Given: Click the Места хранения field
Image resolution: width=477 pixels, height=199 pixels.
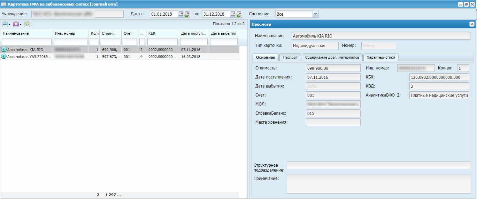Looking at the screenshot, I should click(x=333, y=122).
